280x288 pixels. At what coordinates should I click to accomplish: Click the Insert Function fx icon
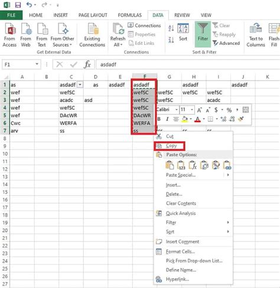(87, 64)
